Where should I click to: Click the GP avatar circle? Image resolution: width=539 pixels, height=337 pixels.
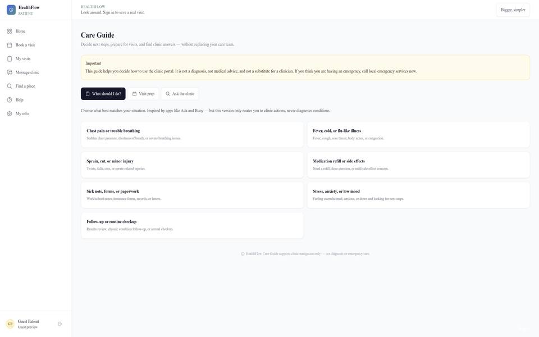pos(10,324)
